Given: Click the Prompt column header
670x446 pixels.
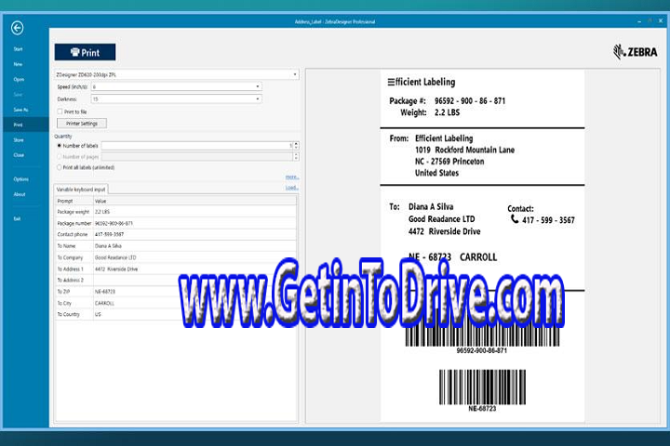Looking at the screenshot, I should tap(74, 201).
